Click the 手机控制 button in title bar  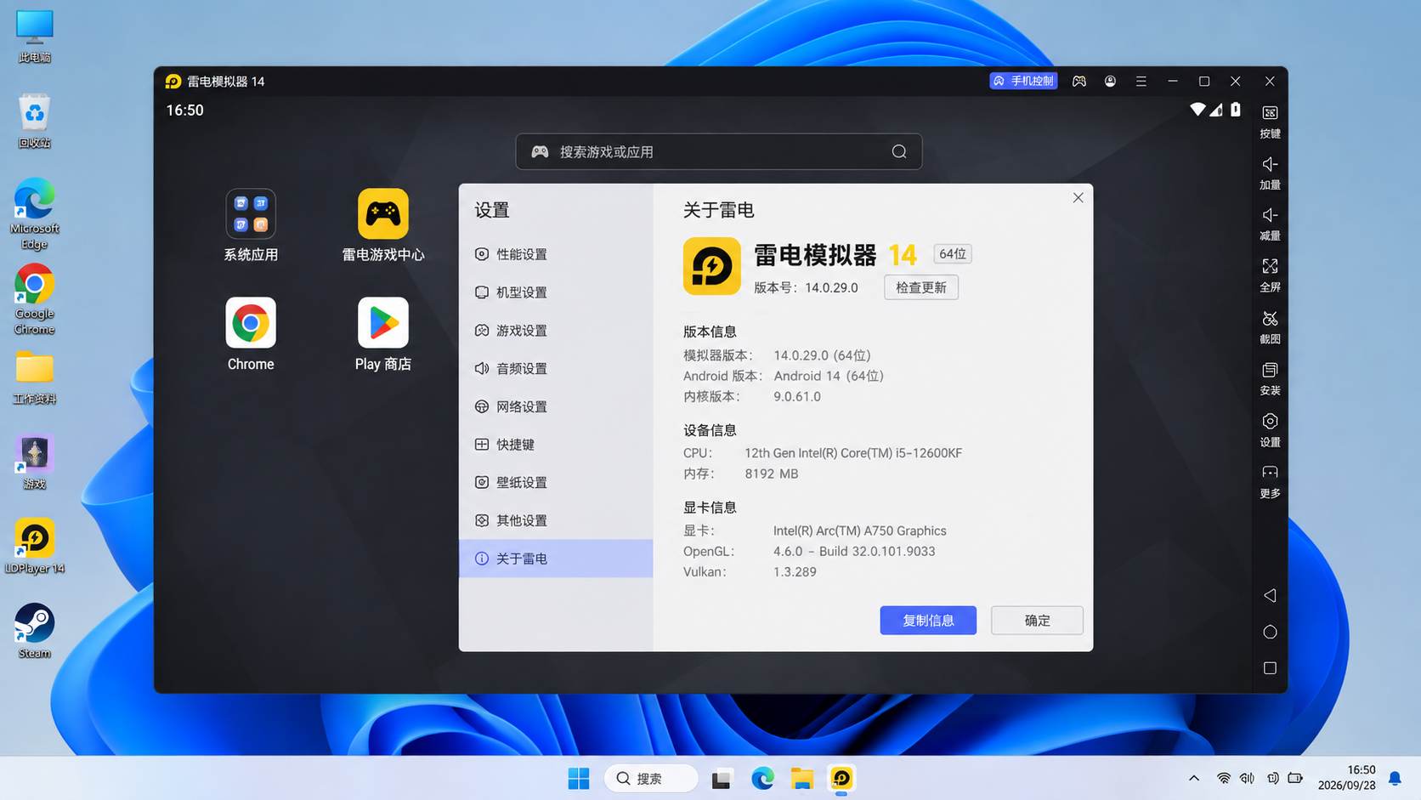(1023, 81)
